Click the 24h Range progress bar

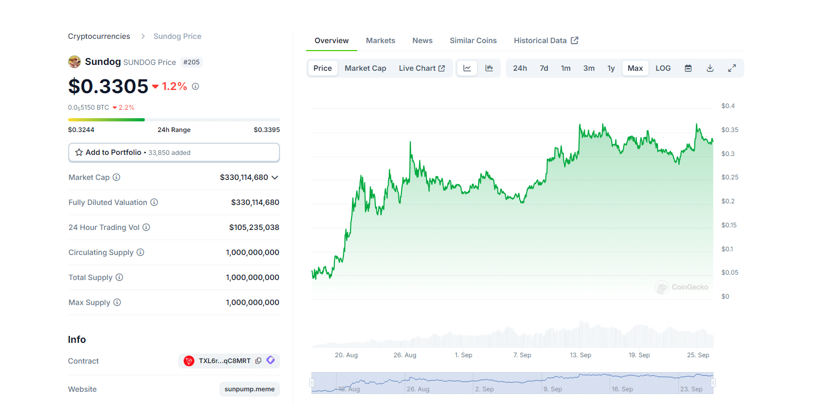174,120
